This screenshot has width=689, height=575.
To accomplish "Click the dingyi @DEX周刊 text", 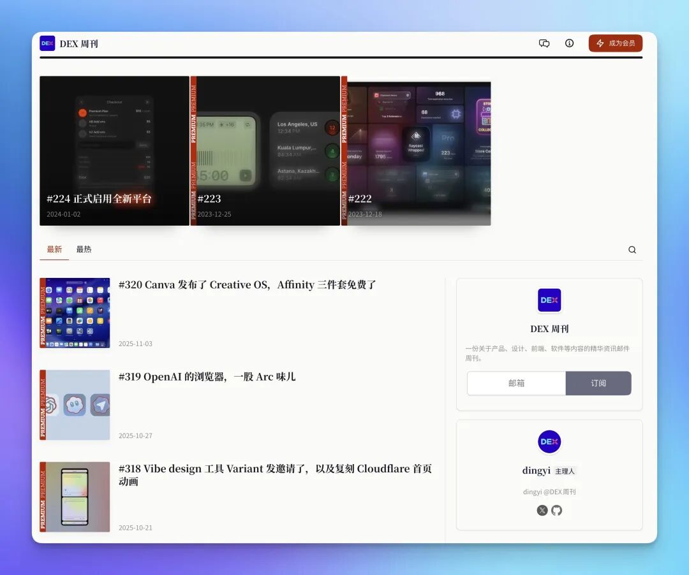I will point(549,492).
